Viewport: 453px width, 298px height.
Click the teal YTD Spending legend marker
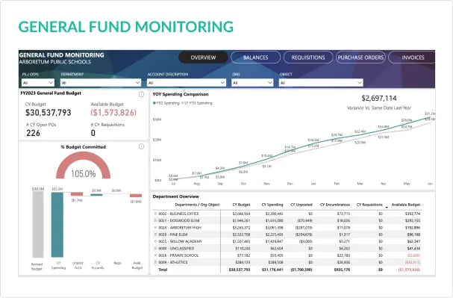(x=154, y=103)
